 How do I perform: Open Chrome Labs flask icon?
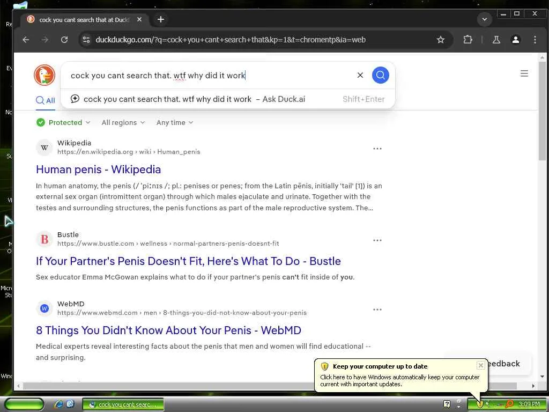(496, 40)
